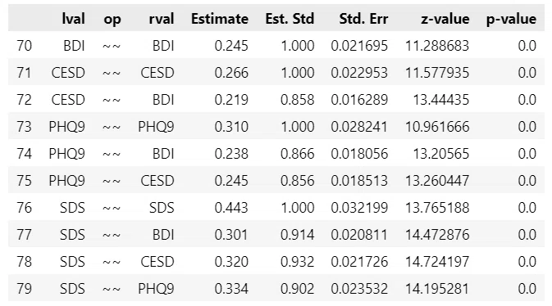Image resolution: width=552 pixels, height=306 pixels.
Task: Click the Estimate value 0.443
Action: coord(231,208)
